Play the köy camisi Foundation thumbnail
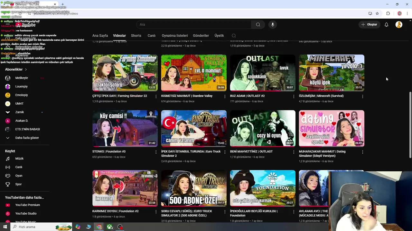The image size is (412, 231). (125, 128)
